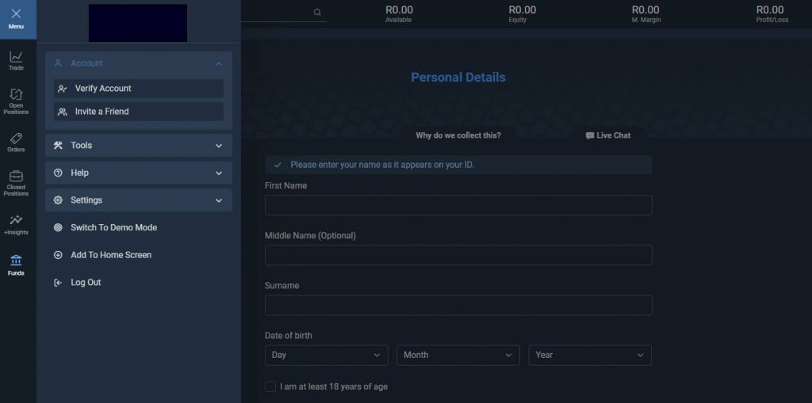Click the Tools wrench icon
The width and height of the screenshot is (812, 403).
point(58,146)
